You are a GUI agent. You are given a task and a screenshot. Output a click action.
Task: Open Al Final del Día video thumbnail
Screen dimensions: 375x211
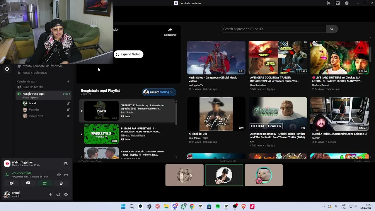(216, 114)
